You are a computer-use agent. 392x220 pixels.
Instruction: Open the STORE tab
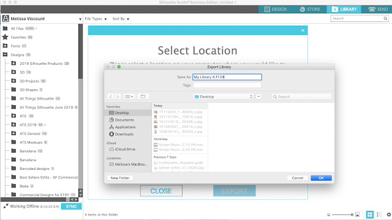click(x=310, y=9)
